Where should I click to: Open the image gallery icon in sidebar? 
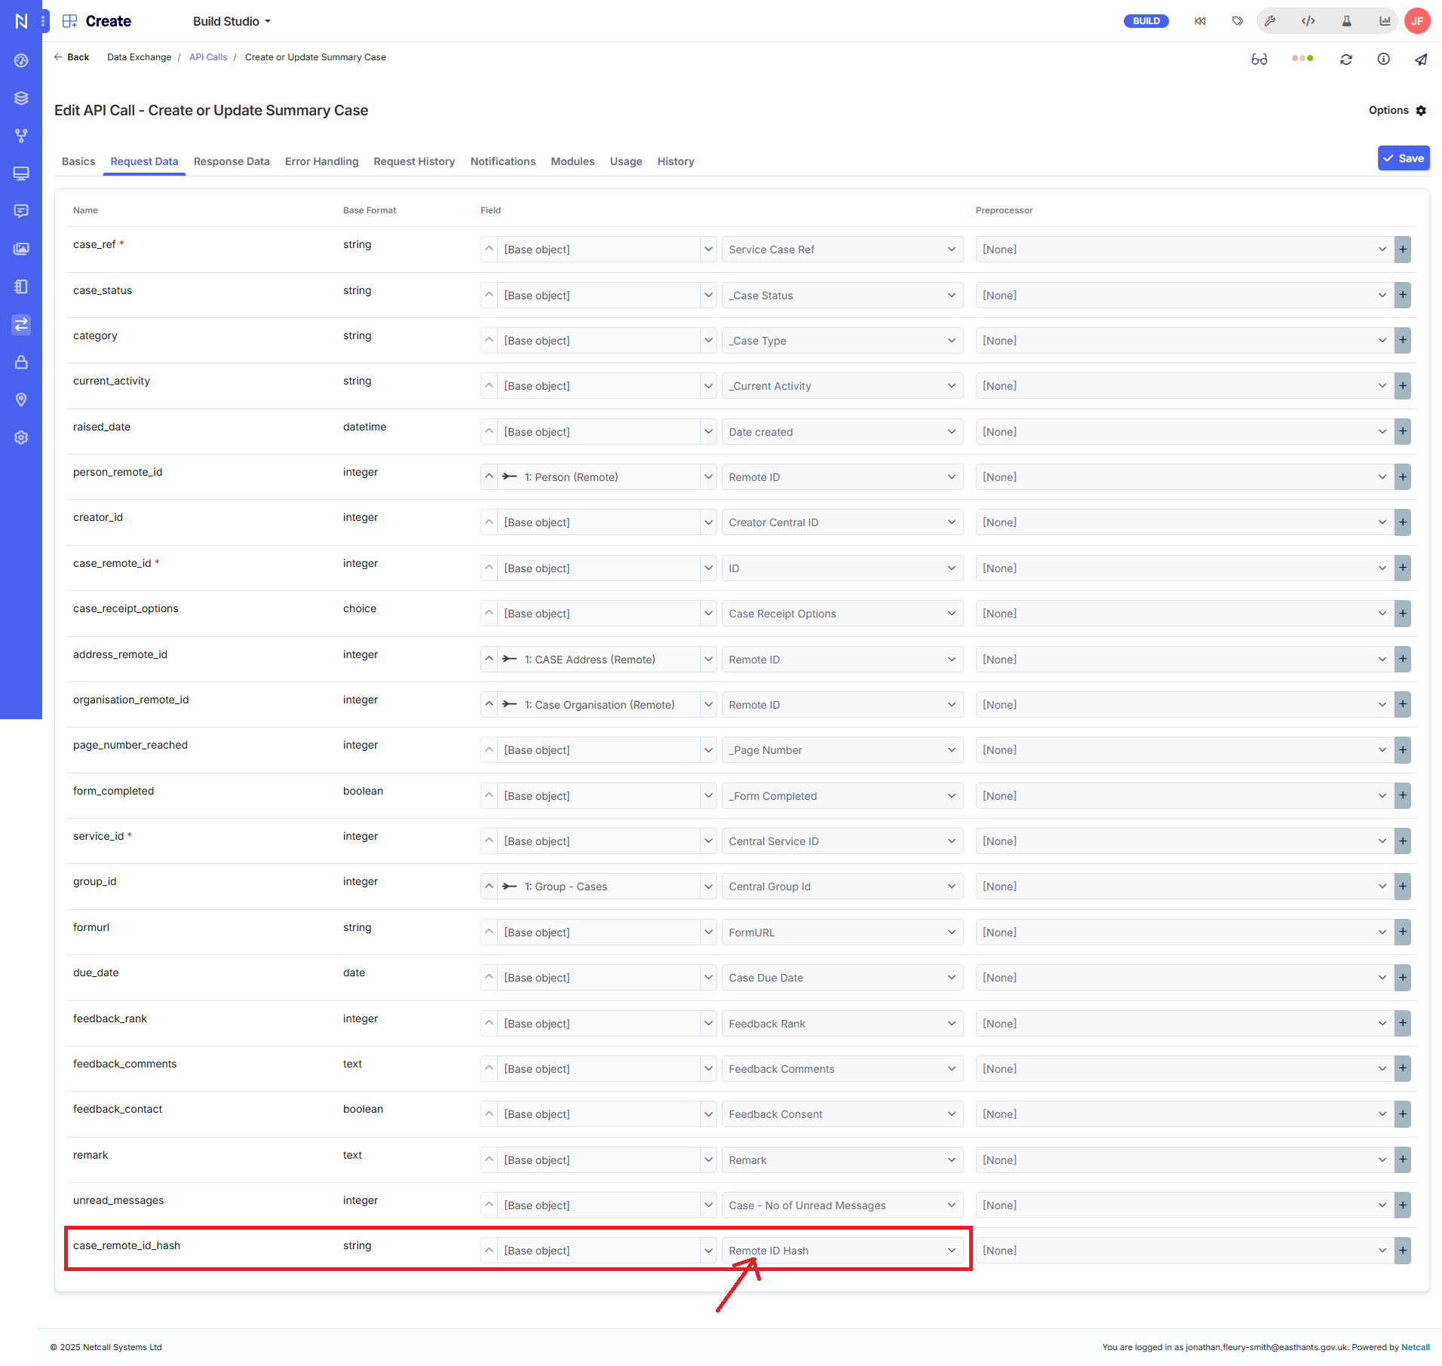click(21, 249)
